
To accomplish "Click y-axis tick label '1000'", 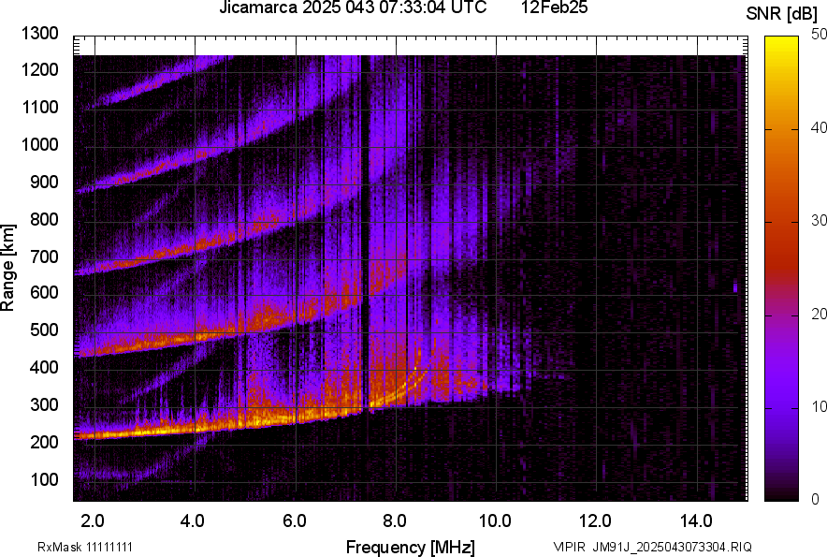I will tap(39, 144).
